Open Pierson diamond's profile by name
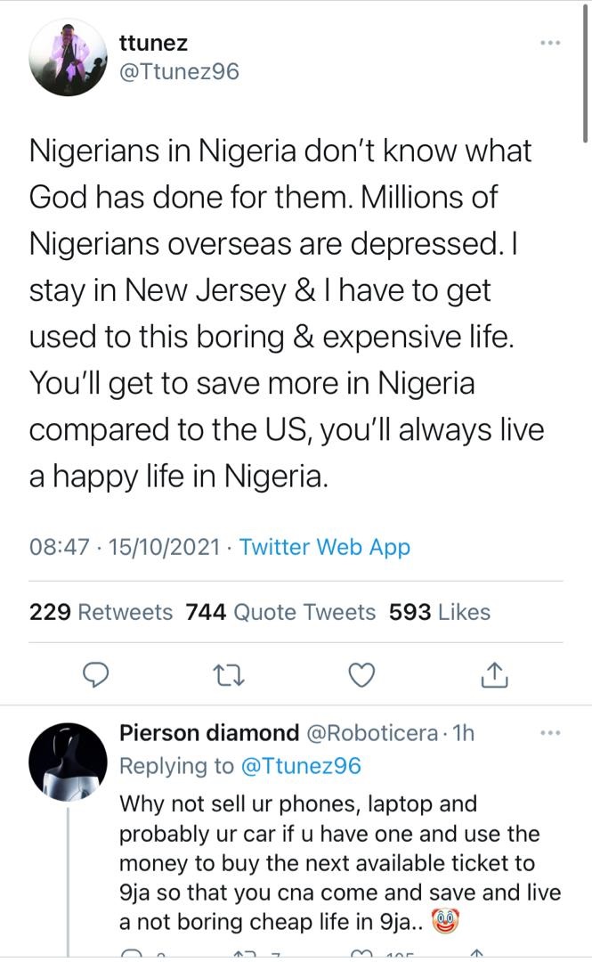 (x=209, y=733)
